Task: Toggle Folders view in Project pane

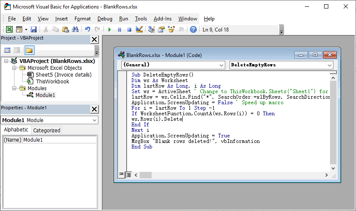Action: coord(29,50)
